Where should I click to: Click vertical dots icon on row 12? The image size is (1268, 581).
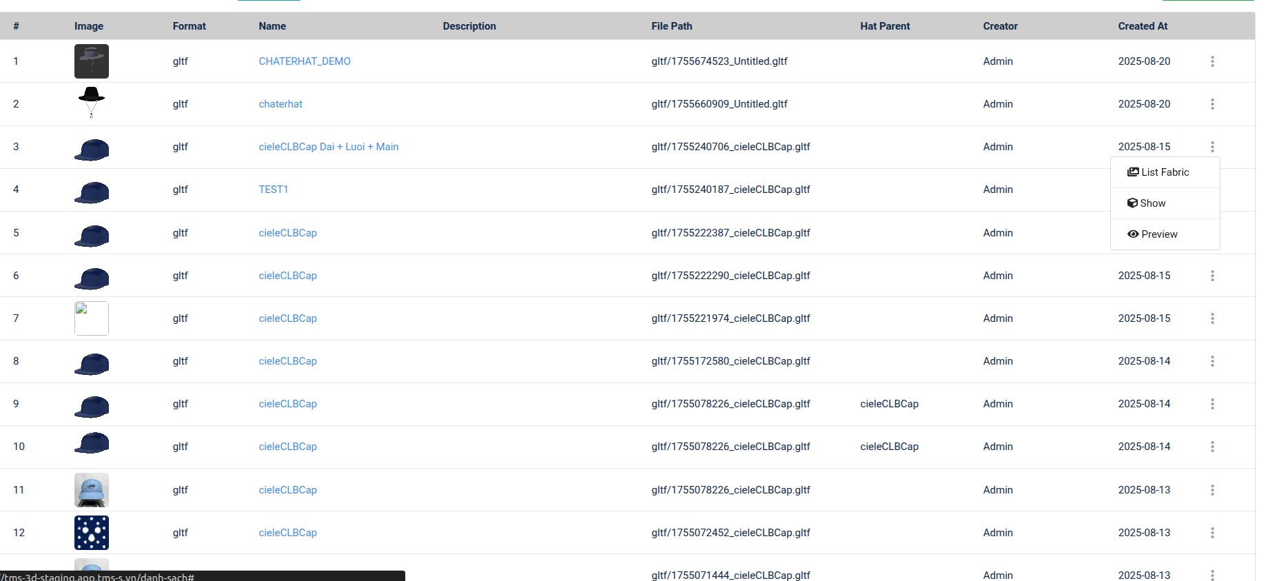(x=1212, y=533)
